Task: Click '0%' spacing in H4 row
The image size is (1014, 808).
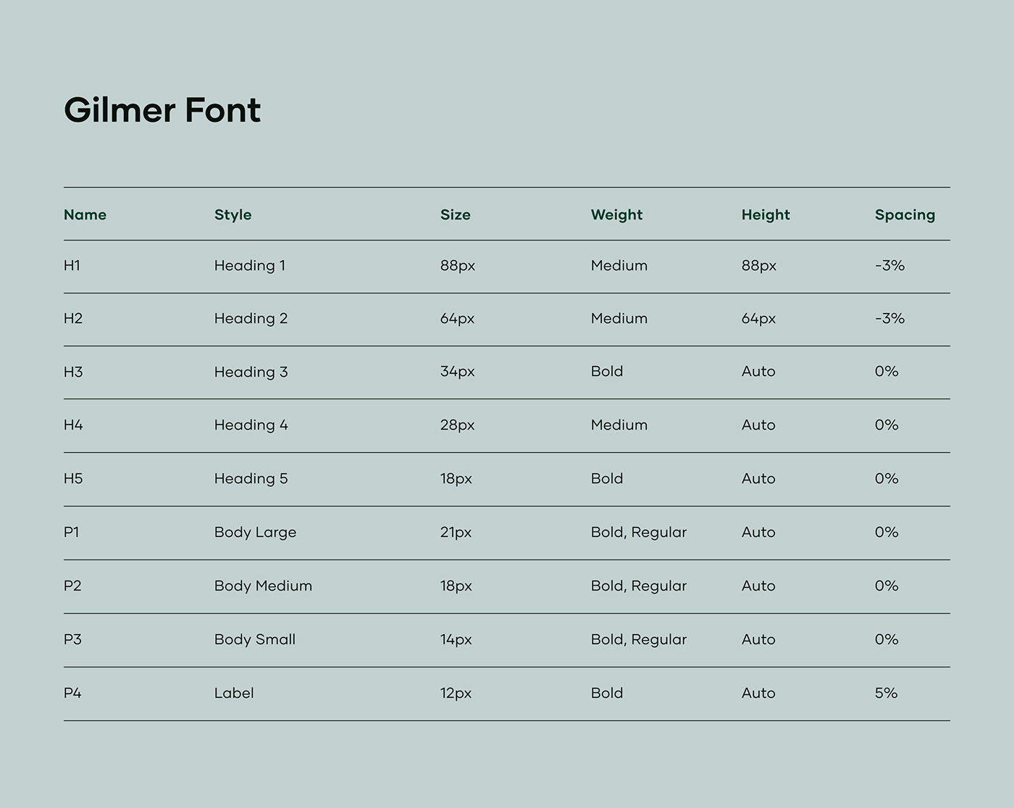Action: [x=887, y=425]
